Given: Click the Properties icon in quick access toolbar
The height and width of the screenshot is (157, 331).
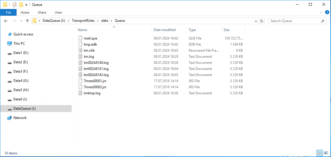Looking at the screenshot, I should click(15, 5).
